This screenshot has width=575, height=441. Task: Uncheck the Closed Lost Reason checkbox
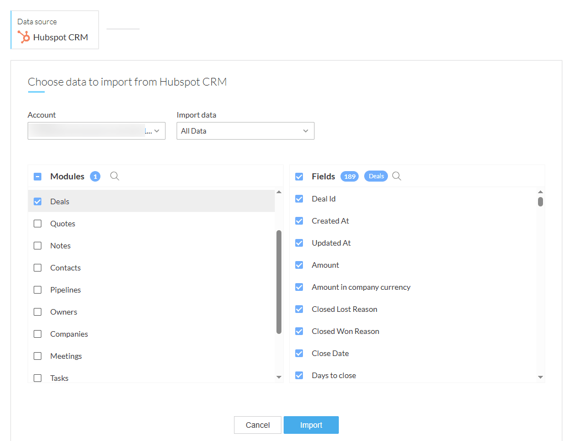(299, 309)
